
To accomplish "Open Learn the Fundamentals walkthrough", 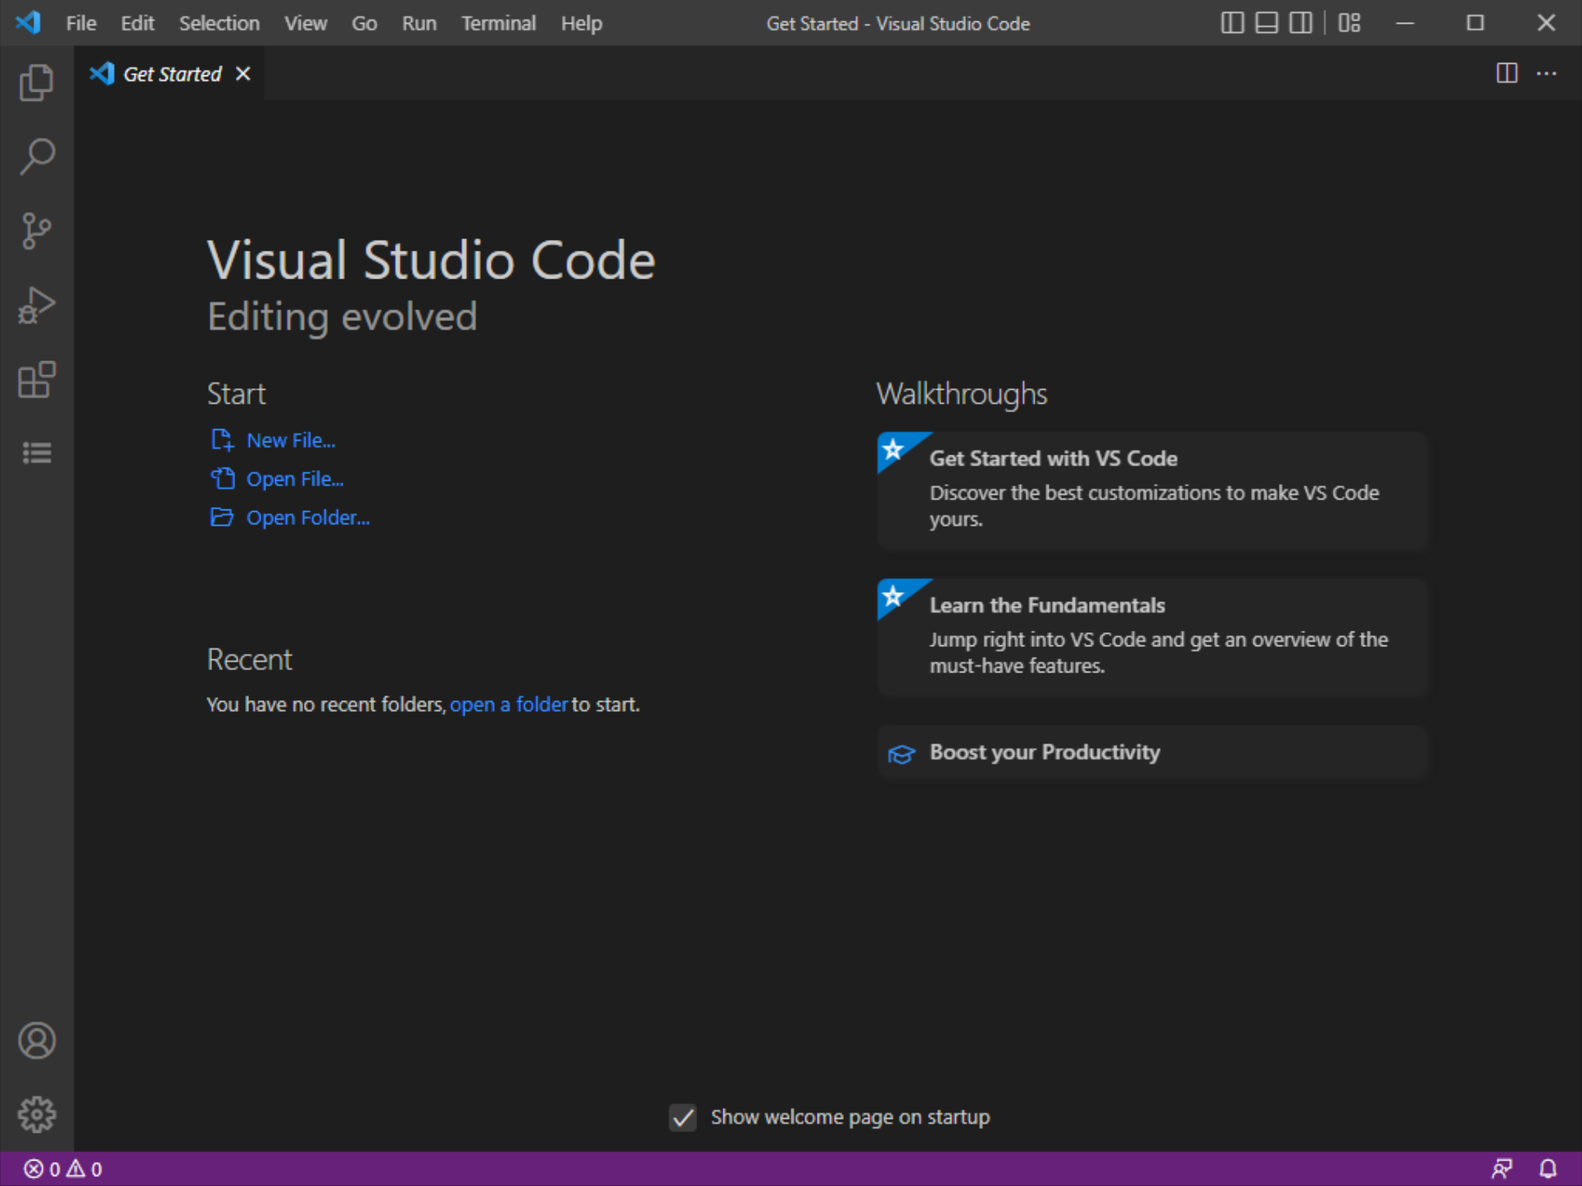I will tap(1152, 637).
